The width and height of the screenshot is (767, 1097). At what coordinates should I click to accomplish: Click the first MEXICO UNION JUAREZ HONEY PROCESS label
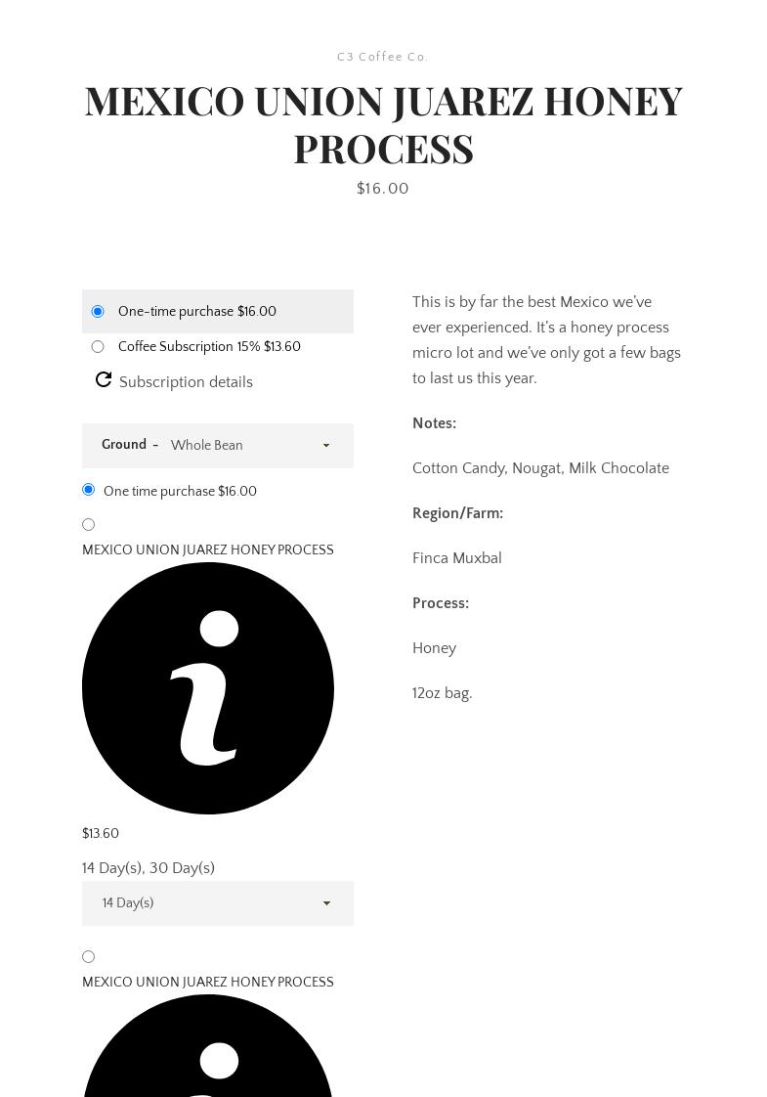208,550
